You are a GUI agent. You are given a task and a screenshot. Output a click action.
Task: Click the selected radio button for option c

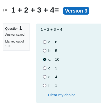pos(45,59)
